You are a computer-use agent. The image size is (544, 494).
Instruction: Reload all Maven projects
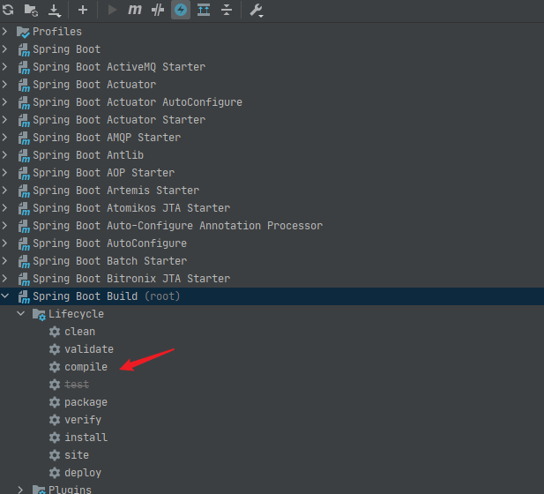pyautogui.click(x=8, y=10)
